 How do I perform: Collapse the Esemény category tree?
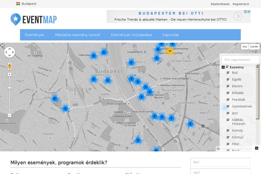coord(223,67)
